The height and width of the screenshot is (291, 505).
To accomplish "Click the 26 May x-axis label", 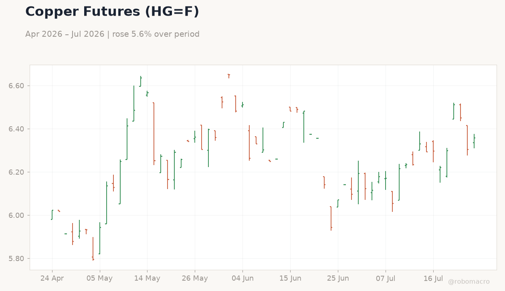I will (x=195, y=279).
